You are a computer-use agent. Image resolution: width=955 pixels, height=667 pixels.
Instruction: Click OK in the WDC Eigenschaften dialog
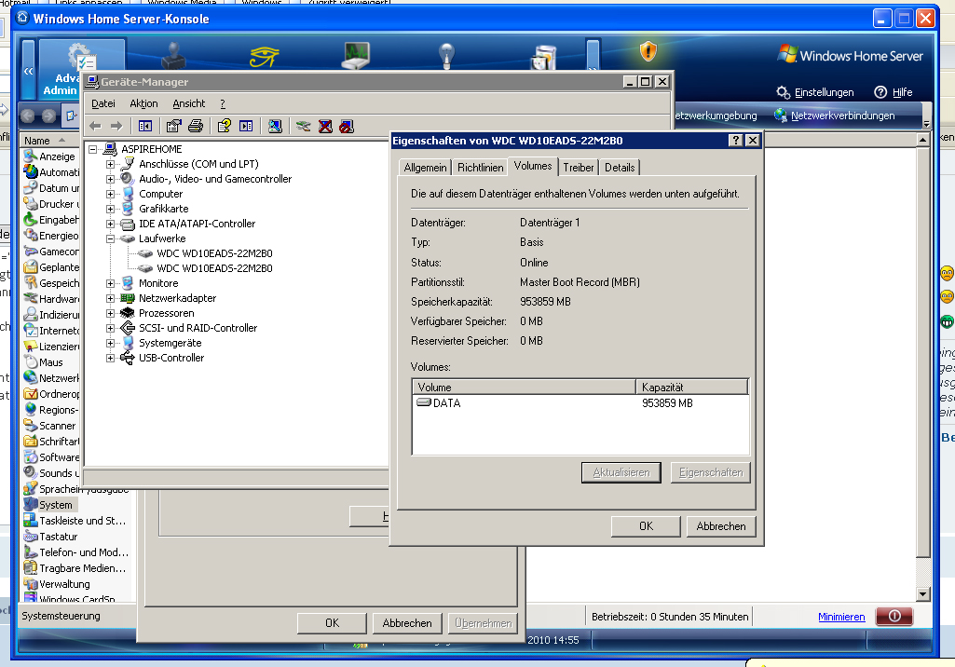[647, 526]
